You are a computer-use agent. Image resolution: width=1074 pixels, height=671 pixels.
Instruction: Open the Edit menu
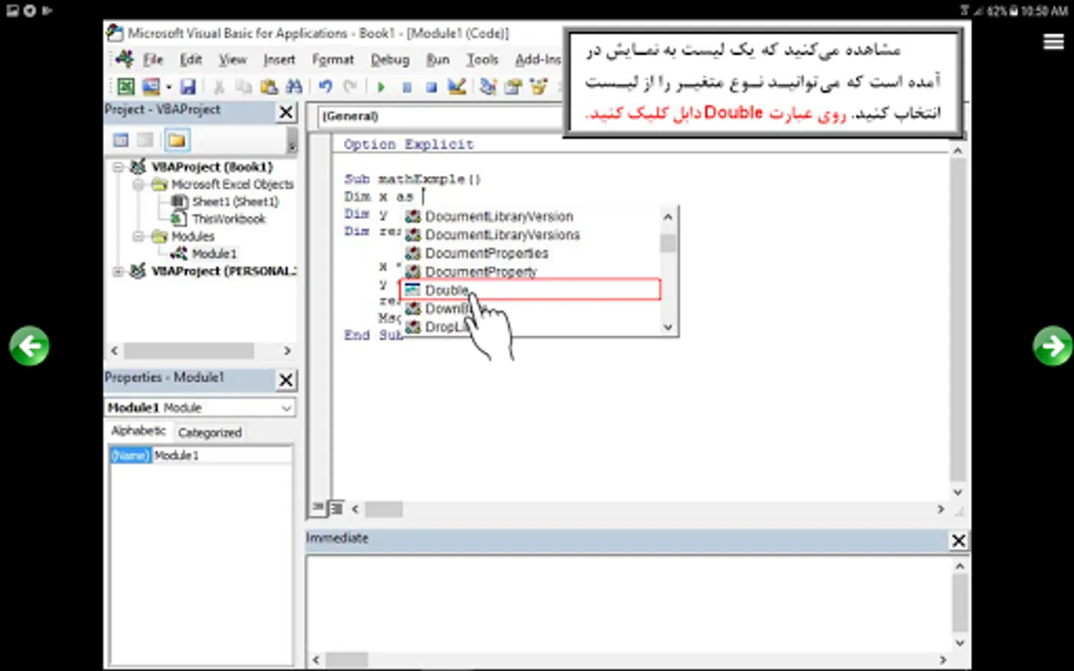[190, 60]
